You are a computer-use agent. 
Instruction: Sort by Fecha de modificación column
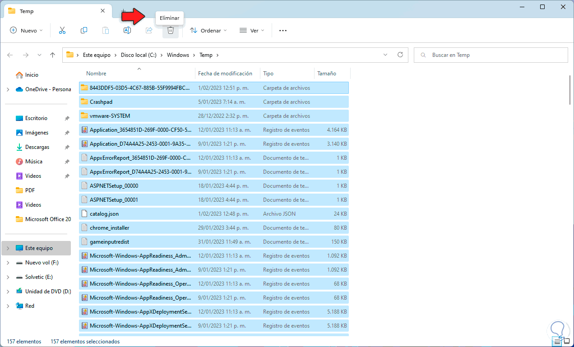click(225, 74)
